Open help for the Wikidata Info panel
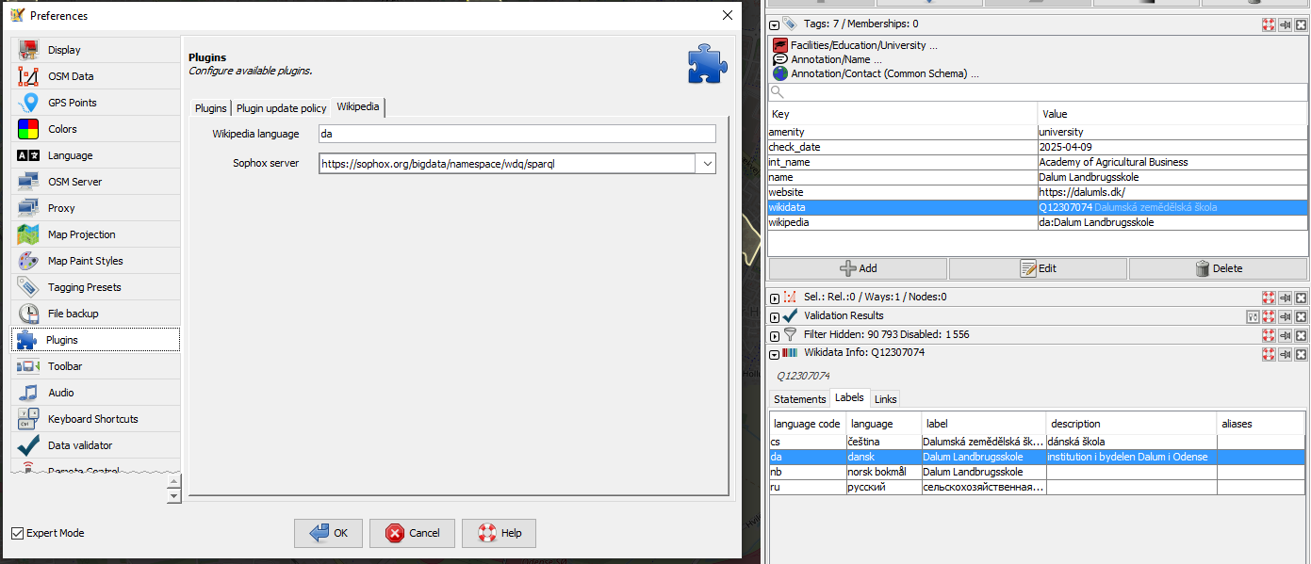 1269,354
